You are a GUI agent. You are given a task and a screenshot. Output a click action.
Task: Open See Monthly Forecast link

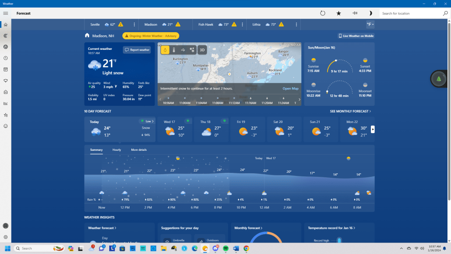pos(350,112)
